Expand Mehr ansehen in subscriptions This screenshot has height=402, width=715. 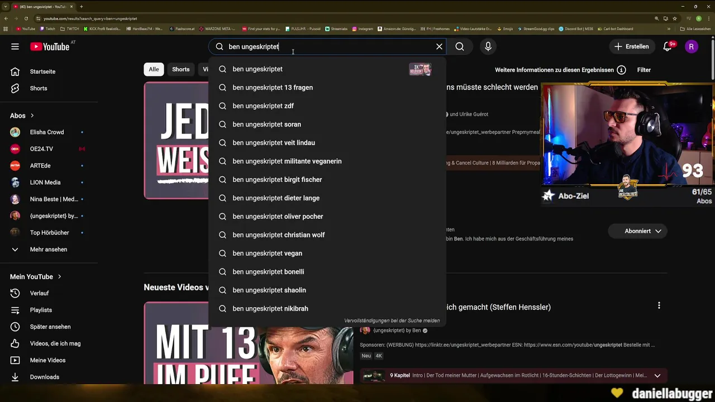[x=49, y=250]
